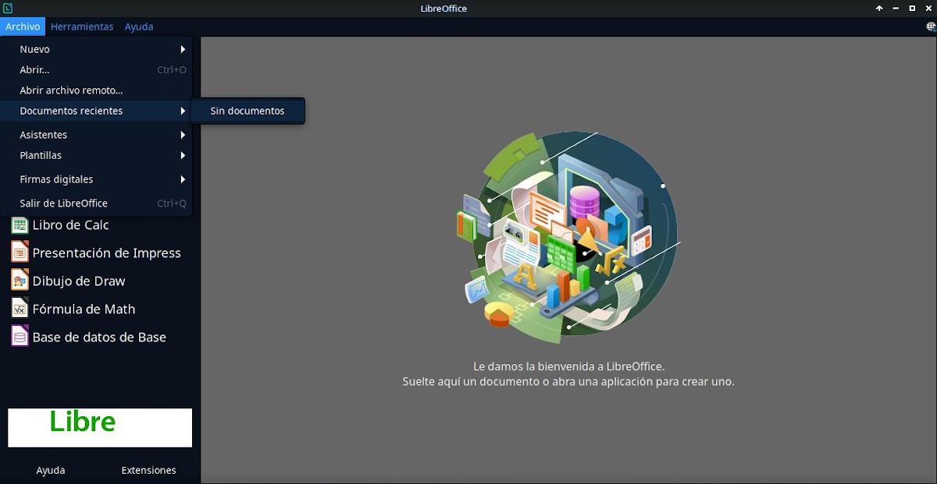Choose Abrir archivo remoto
The image size is (937, 484).
(72, 90)
